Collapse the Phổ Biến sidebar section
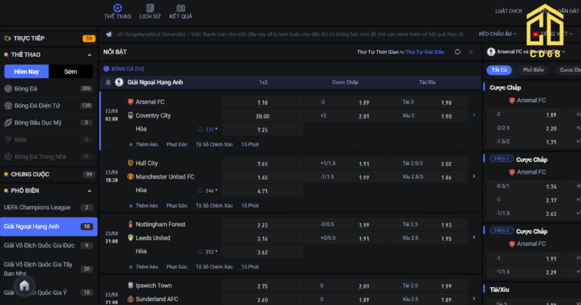Screen dimensions: 581x305 pyautogui.click(x=89, y=191)
